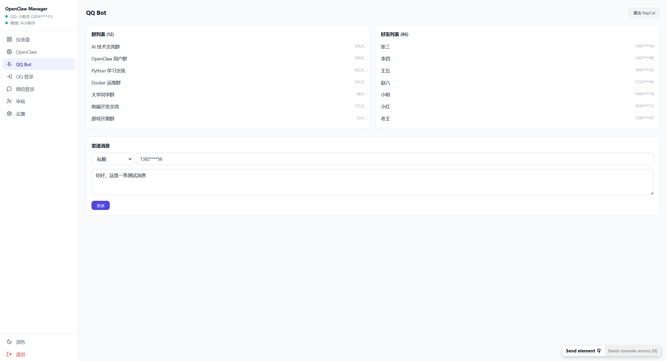Go to the QQ 登录 page

coord(39,77)
